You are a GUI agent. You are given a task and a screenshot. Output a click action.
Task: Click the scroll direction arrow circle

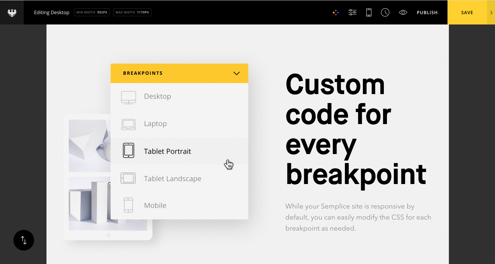23,240
